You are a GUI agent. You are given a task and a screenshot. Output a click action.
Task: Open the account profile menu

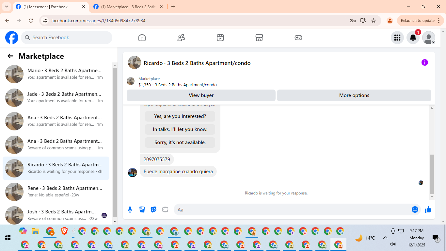click(429, 38)
